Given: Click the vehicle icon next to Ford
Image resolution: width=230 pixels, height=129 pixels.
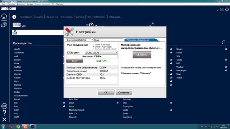Looking at the screenshot, I should (64, 106).
